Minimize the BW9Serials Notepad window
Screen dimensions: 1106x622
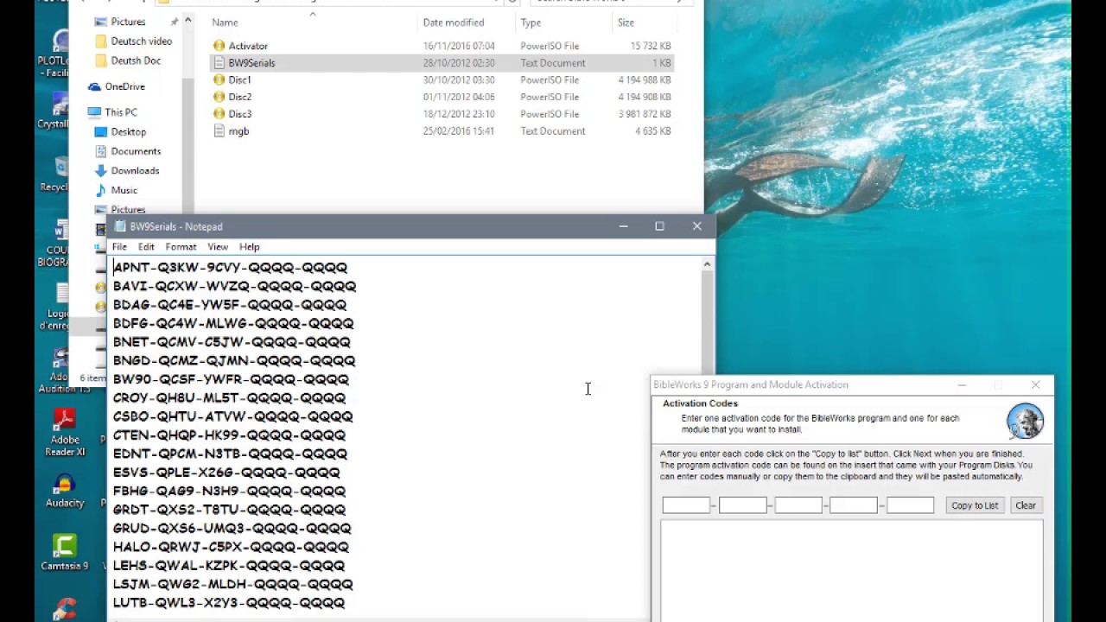coord(623,226)
